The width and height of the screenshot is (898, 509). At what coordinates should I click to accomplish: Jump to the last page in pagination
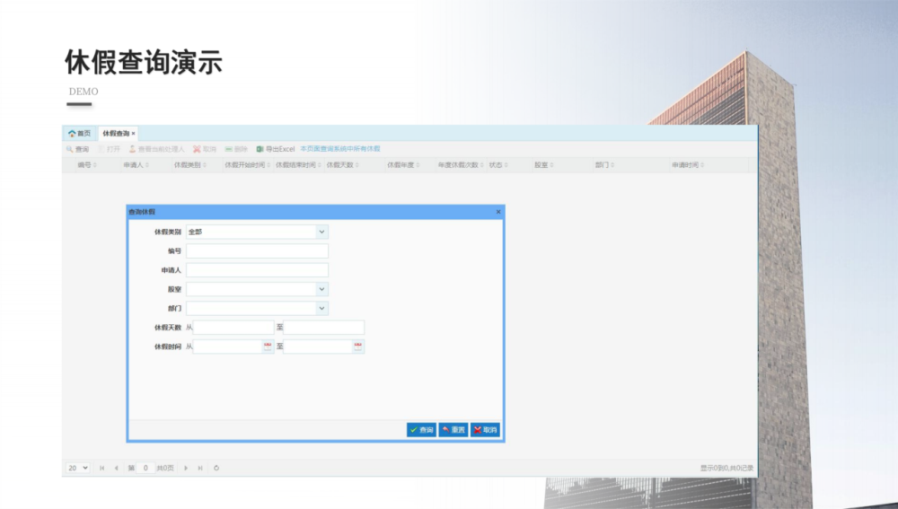pos(200,468)
